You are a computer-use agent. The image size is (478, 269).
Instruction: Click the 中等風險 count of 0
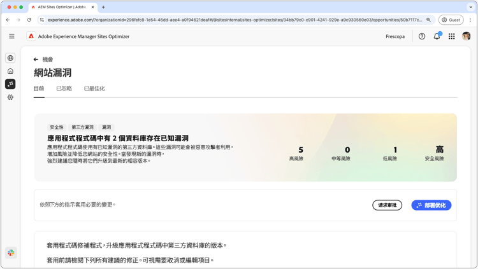coord(347,149)
